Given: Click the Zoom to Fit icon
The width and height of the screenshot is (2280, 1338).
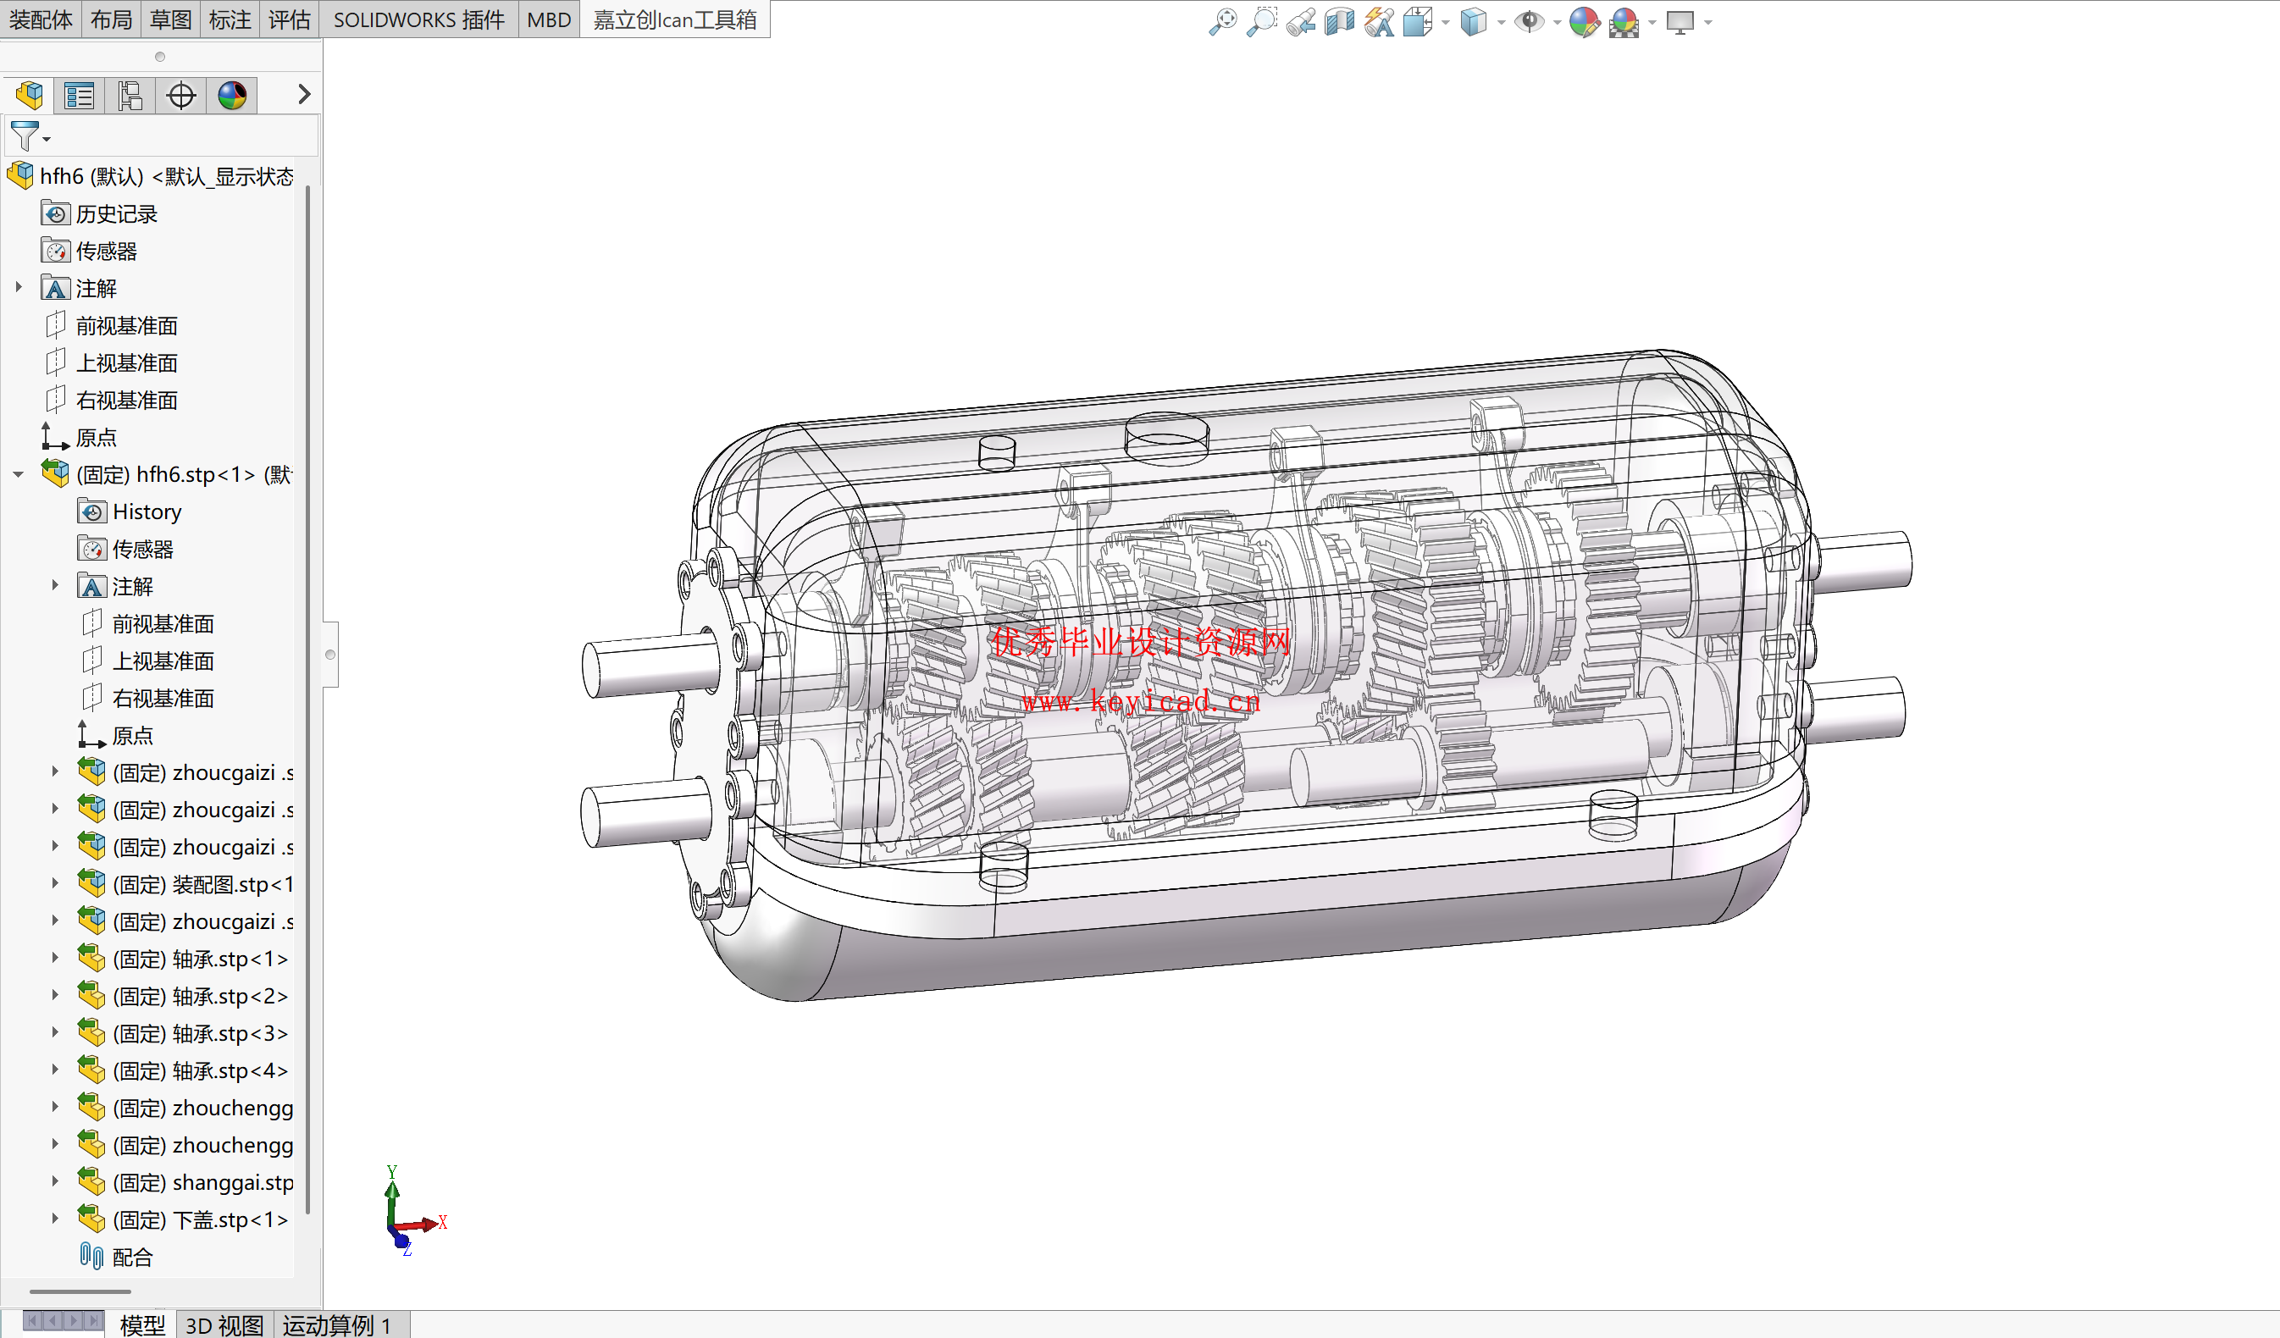Looking at the screenshot, I should click(1222, 21).
